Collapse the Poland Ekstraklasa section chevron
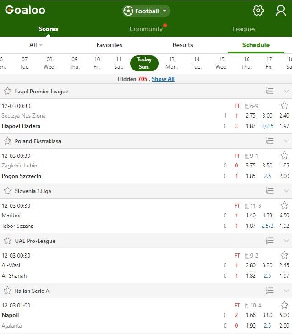The image size is (292, 334). click(x=286, y=141)
